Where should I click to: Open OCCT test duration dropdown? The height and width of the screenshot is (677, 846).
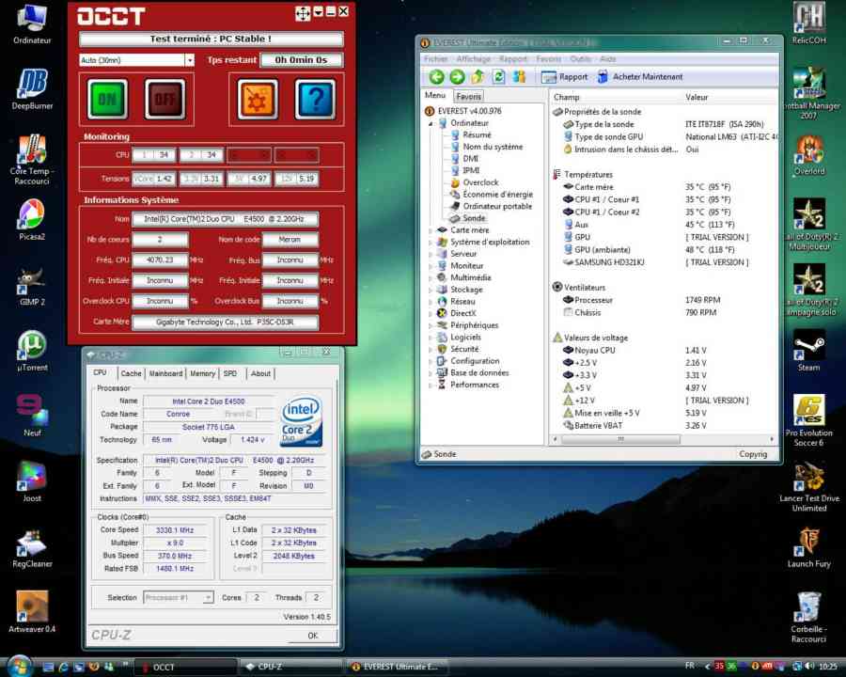coord(189,60)
